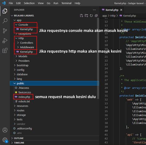
Task: Expand the Controllers folder
Action: (x=55, y=43)
